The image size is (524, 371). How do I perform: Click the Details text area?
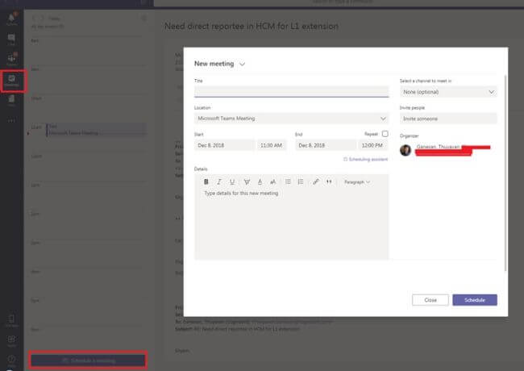point(291,223)
